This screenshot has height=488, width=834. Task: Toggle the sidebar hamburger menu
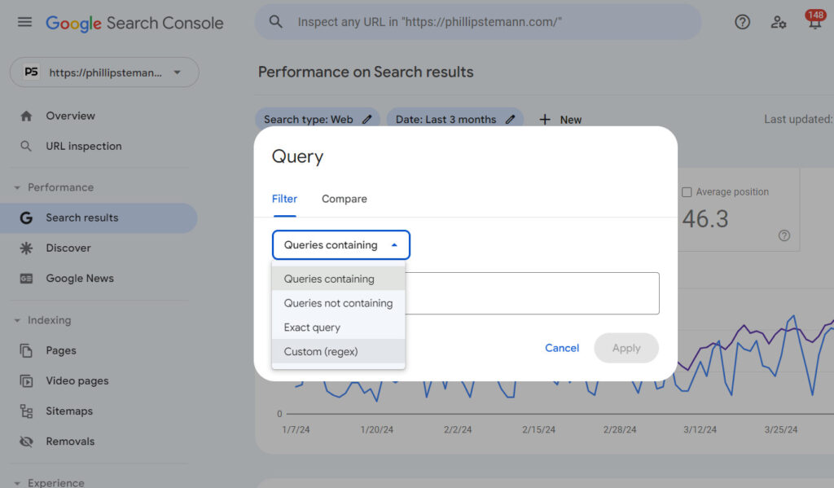[24, 22]
